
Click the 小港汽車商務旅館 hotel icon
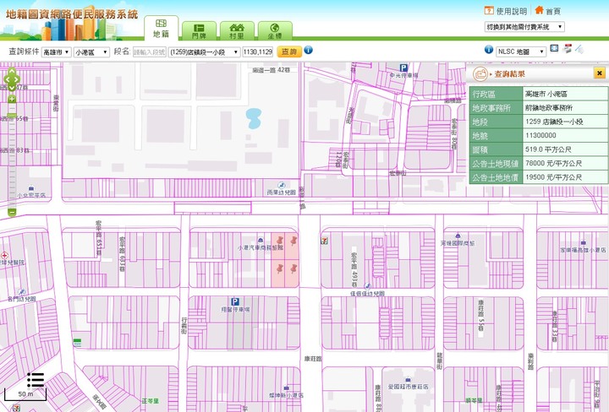(x=261, y=241)
